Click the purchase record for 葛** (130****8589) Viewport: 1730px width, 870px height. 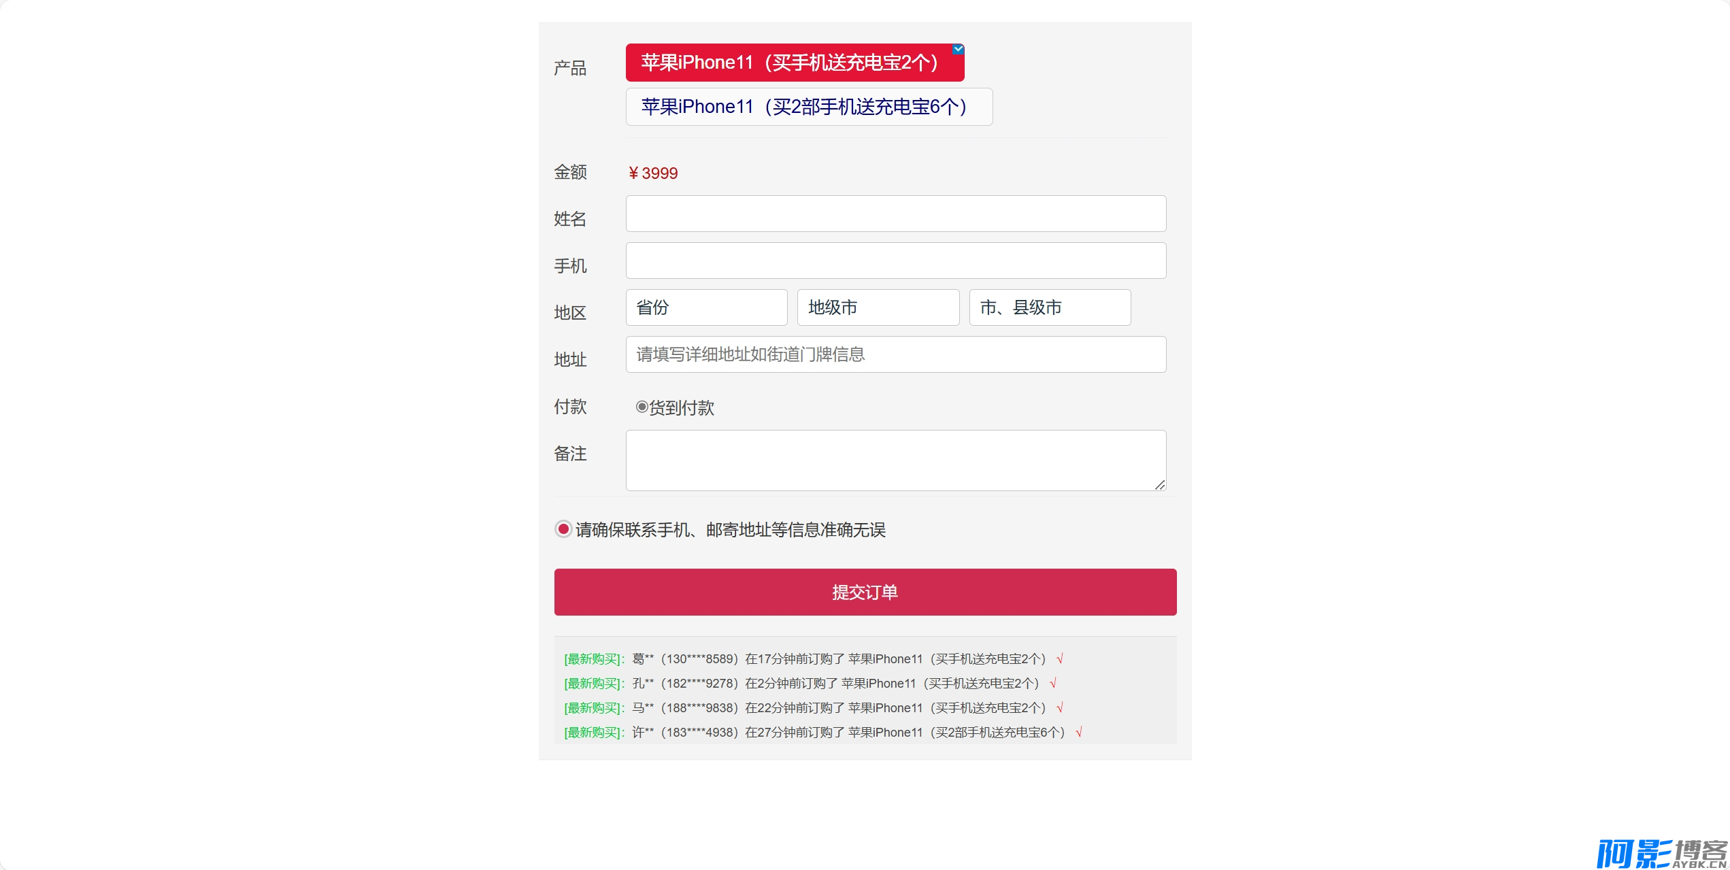click(814, 658)
